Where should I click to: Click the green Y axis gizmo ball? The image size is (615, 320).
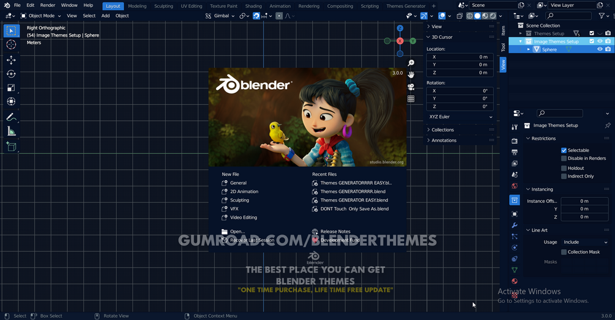click(413, 41)
